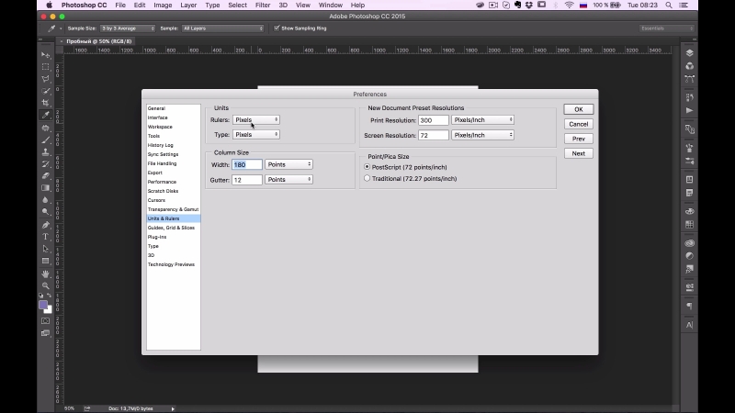Select the Horizontal Type tool
Image resolution: width=735 pixels, height=413 pixels.
tap(45, 237)
